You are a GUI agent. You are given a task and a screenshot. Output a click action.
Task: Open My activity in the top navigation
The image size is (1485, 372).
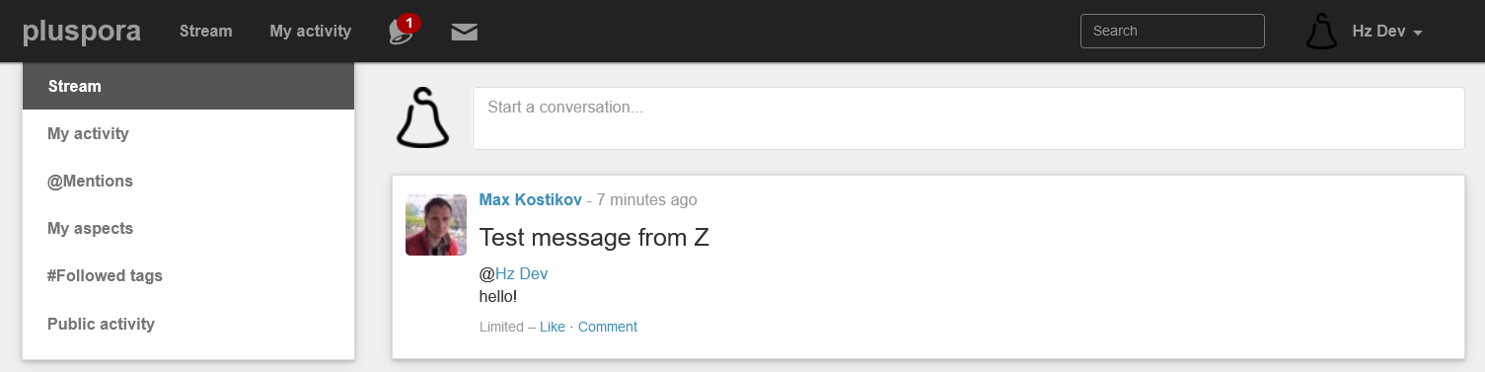point(311,31)
